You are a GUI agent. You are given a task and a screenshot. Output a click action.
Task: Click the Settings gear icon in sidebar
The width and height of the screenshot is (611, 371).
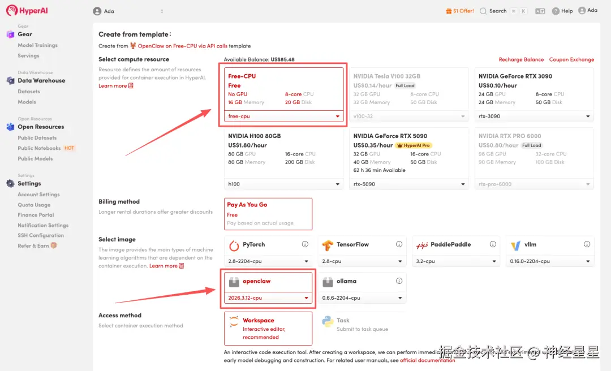11,183
